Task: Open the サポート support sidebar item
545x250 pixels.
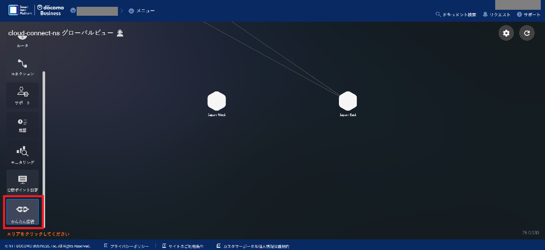Action: pyautogui.click(x=23, y=95)
